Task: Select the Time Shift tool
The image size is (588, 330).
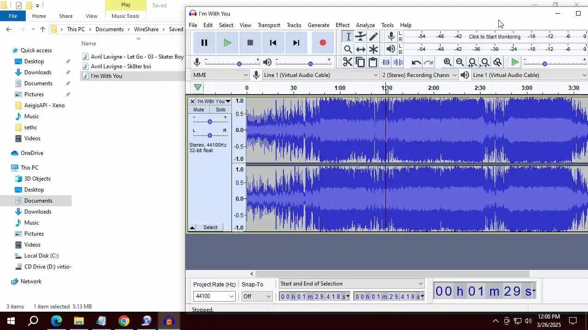Action: [361, 49]
